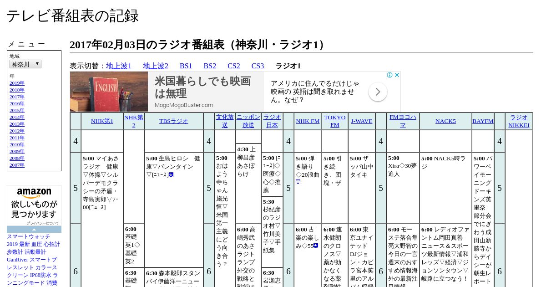Open the 2014年 year link
The width and height of the screenshot is (546, 287).
tap(17, 117)
